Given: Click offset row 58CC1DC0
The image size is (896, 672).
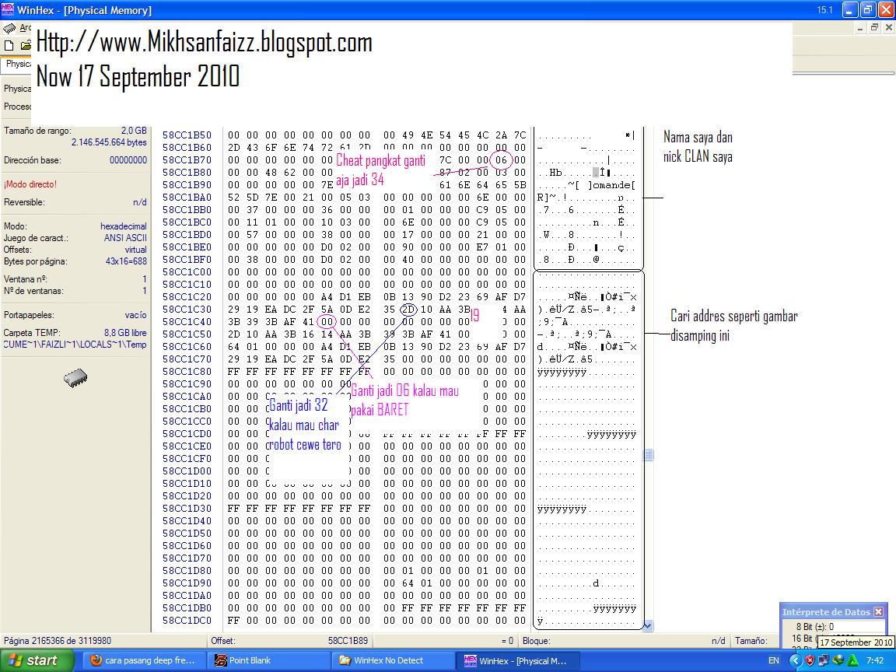Looking at the screenshot, I should 187,620.
